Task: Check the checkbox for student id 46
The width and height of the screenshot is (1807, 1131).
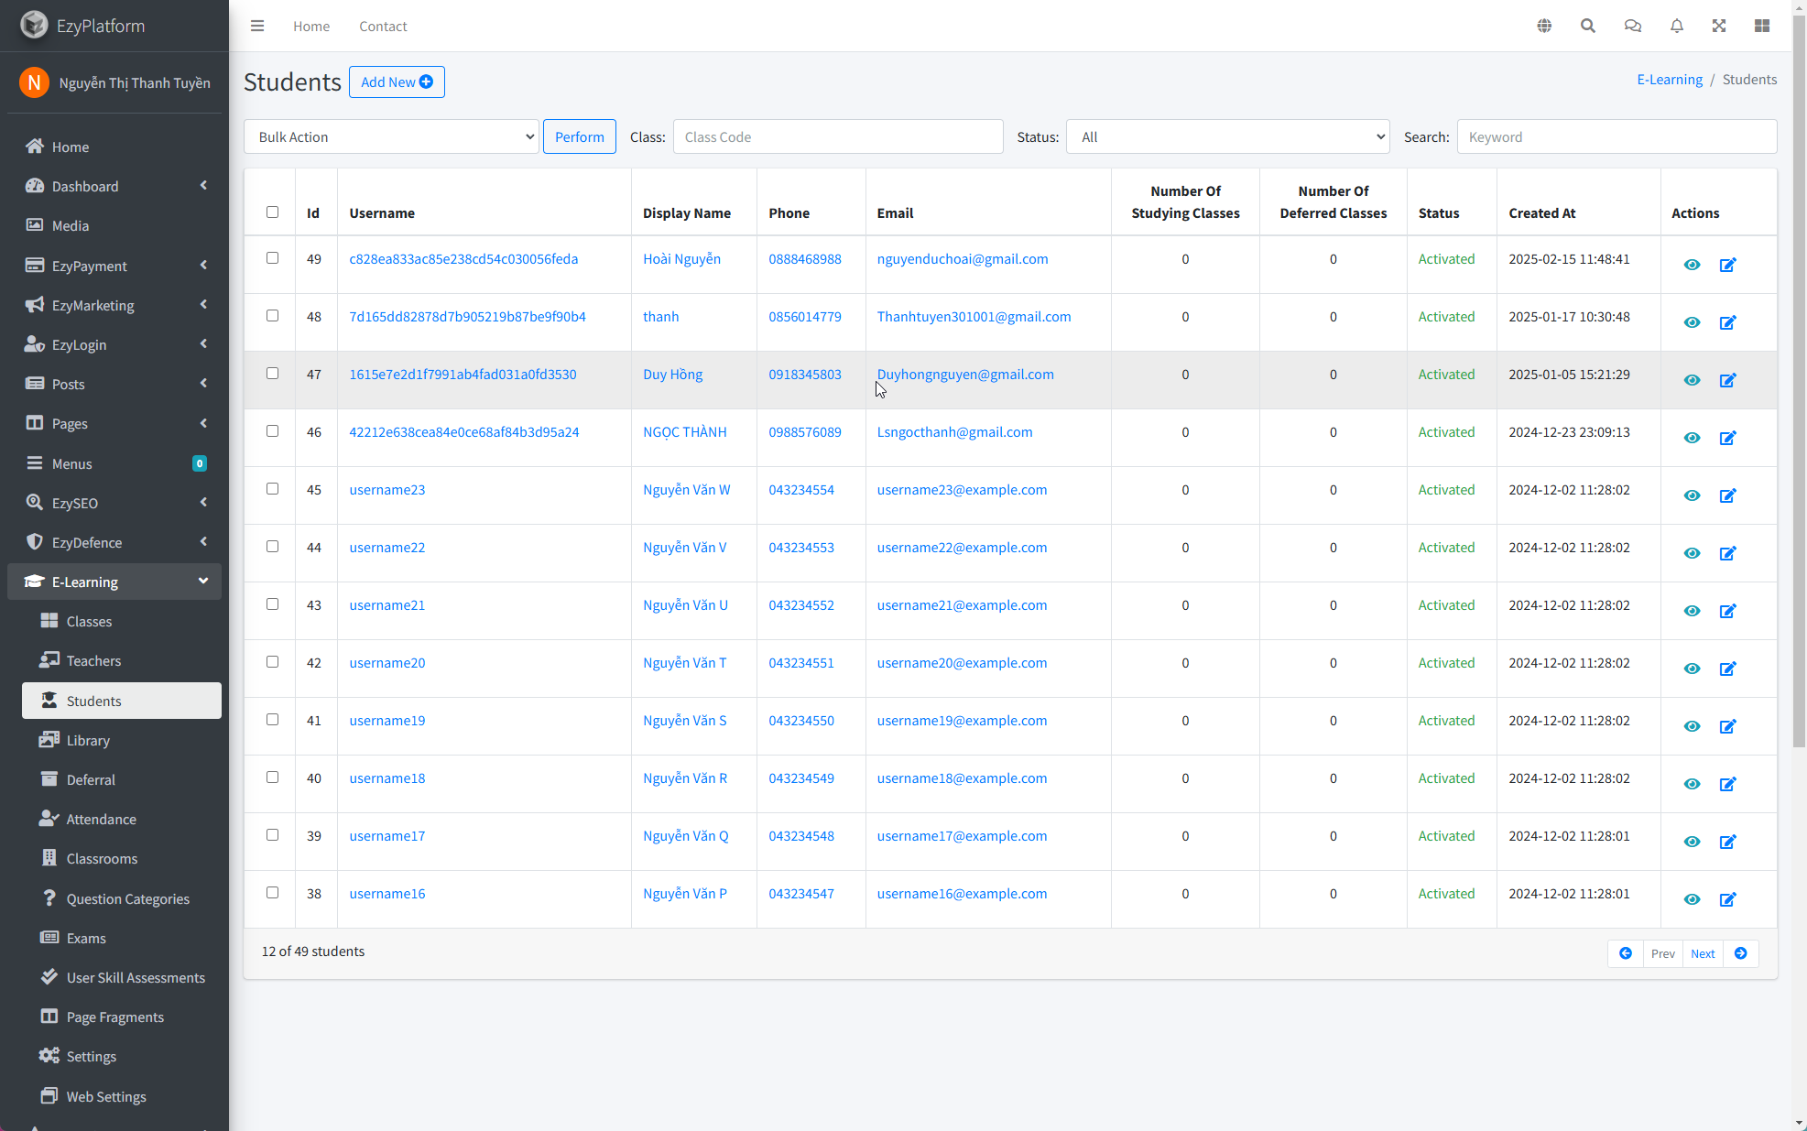Action: [x=272, y=431]
